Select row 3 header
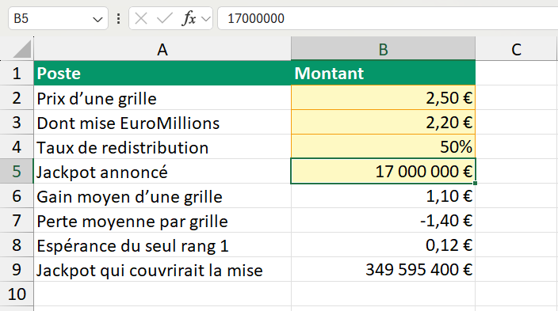558x311 pixels. coord(17,123)
